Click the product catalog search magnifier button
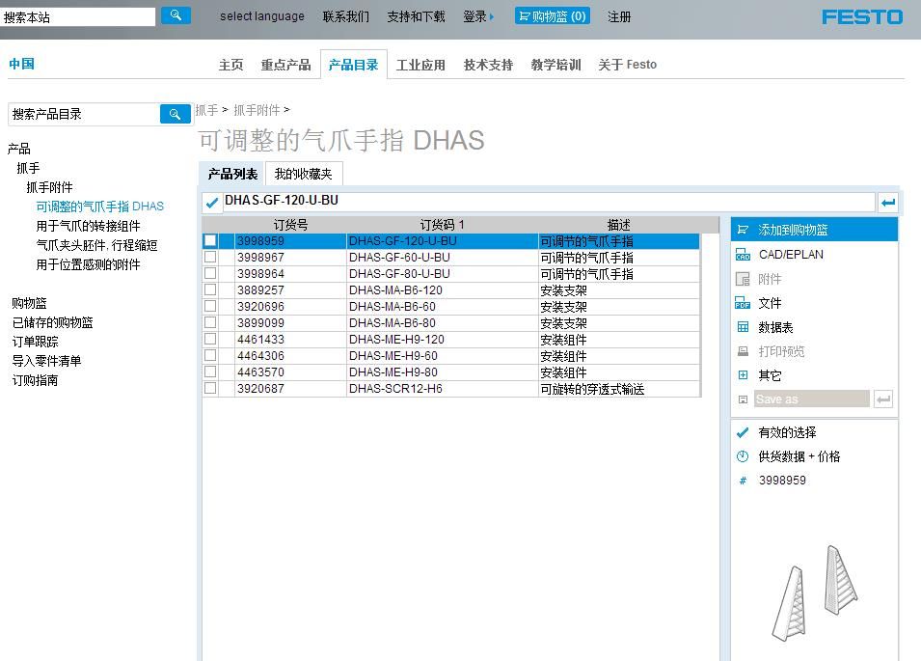This screenshot has width=921, height=661. pyautogui.click(x=175, y=114)
